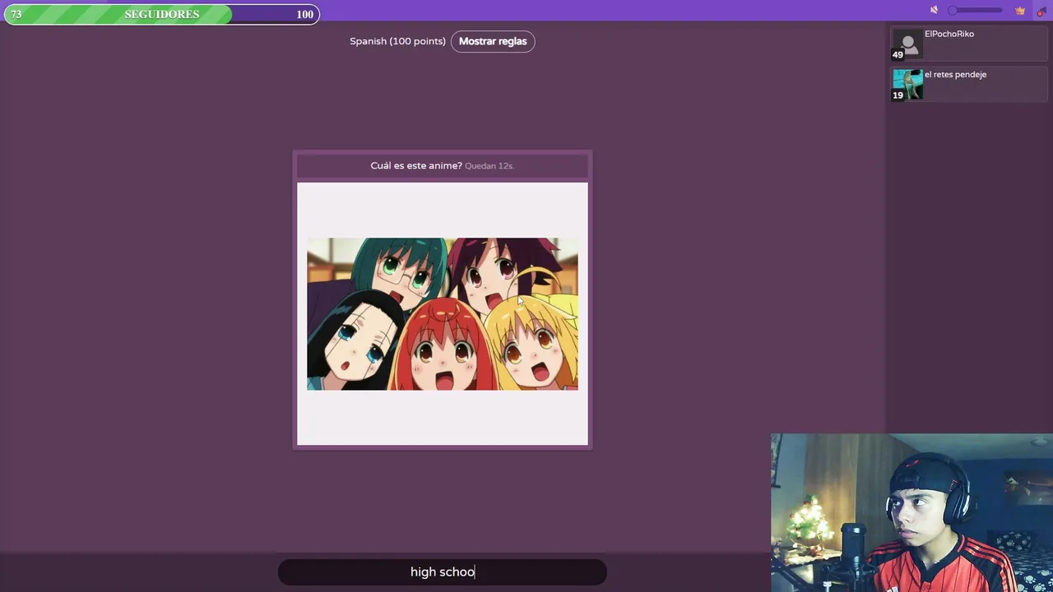Click the player name 'ElPochoRiko'

click(x=949, y=34)
